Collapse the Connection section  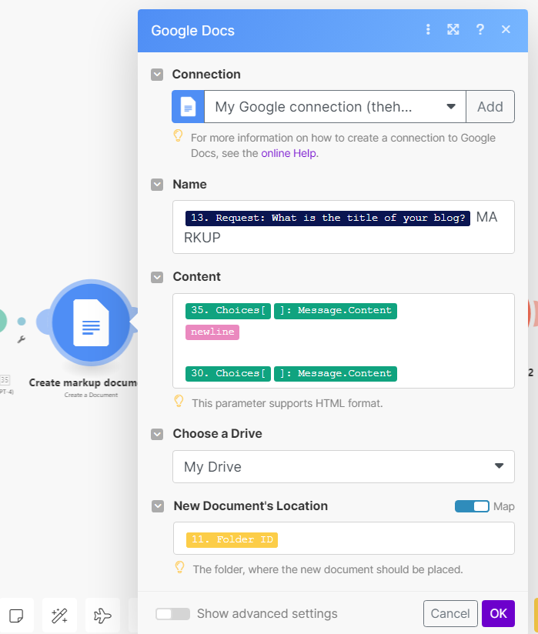coord(157,75)
